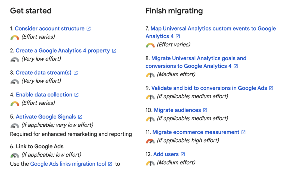Open the Google Ads links migration tool link
Screen dimensions: 283x169
(x=68, y=164)
